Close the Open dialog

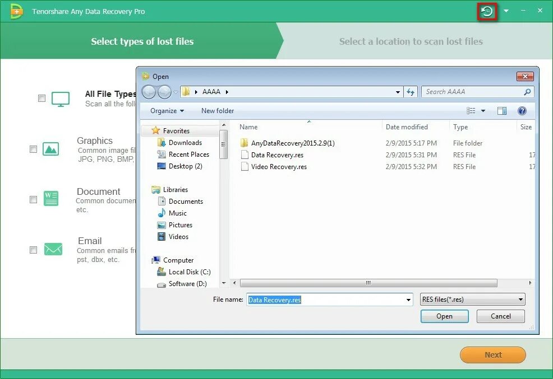point(525,76)
